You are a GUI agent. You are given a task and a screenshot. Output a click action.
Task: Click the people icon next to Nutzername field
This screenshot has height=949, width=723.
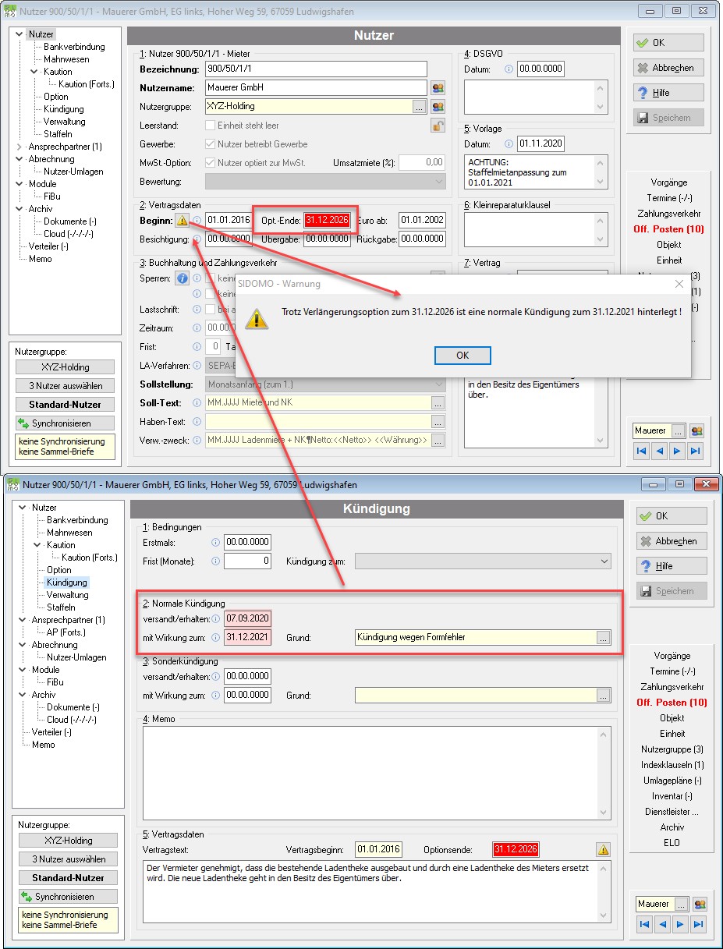438,88
